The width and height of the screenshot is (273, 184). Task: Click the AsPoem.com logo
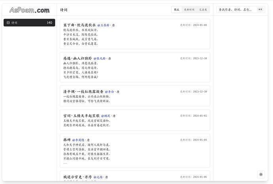30,10
